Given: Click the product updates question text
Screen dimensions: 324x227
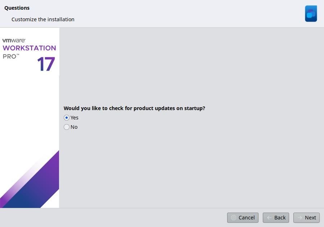Looking at the screenshot, I should pyautogui.click(x=134, y=108).
